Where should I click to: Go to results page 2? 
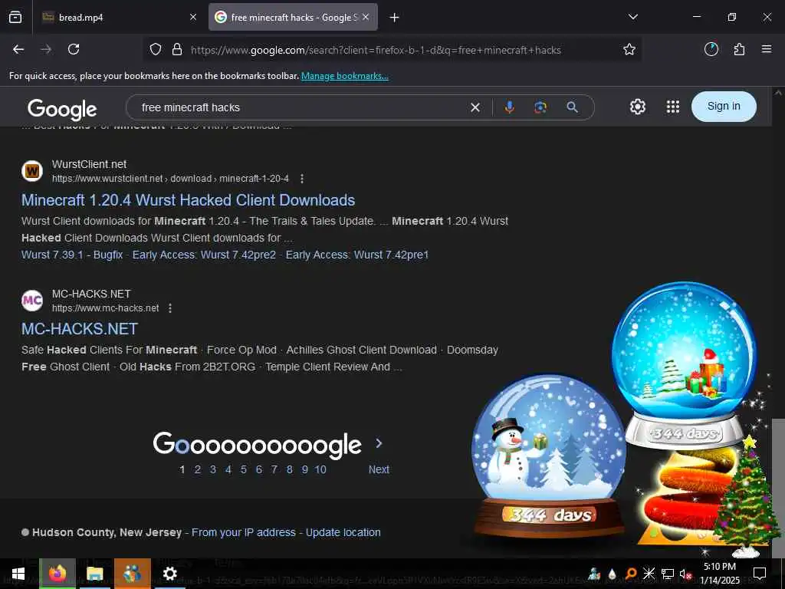click(x=198, y=469)
